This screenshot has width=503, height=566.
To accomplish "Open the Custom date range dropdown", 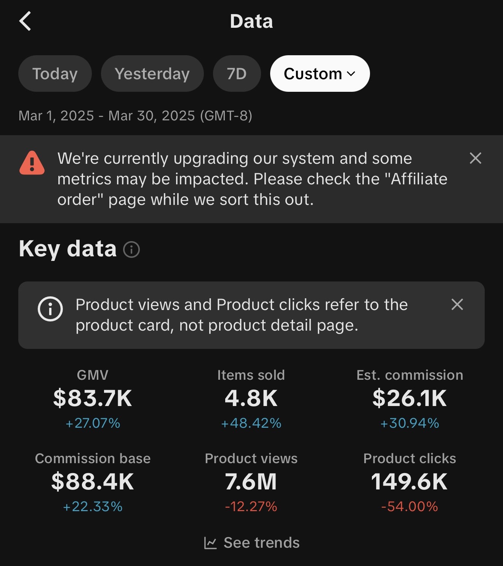I will [x=320, y=74].
